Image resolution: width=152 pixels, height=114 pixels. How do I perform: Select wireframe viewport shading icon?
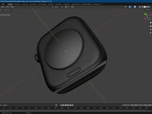(143, 7)
